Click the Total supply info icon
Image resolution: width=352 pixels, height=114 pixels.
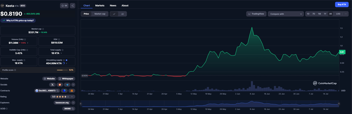(x=63, y=50)
